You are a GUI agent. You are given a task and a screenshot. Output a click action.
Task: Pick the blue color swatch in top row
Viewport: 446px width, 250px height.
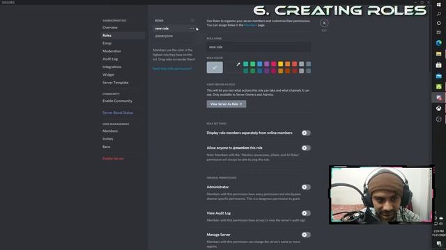point(260,64)
